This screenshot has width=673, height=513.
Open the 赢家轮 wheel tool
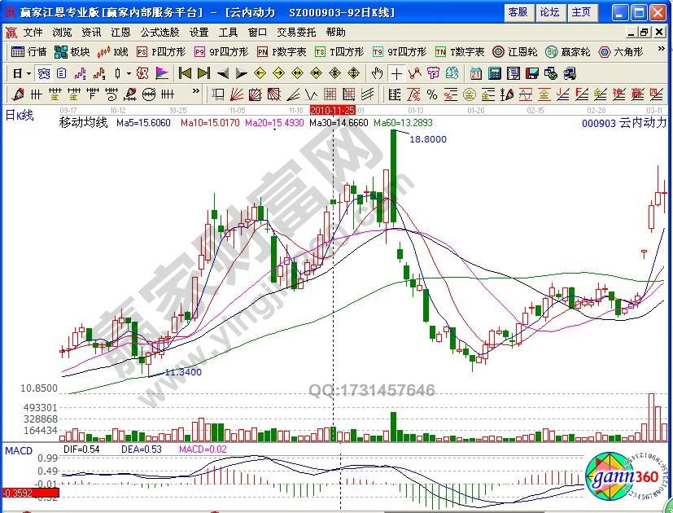tap(569, 51)
